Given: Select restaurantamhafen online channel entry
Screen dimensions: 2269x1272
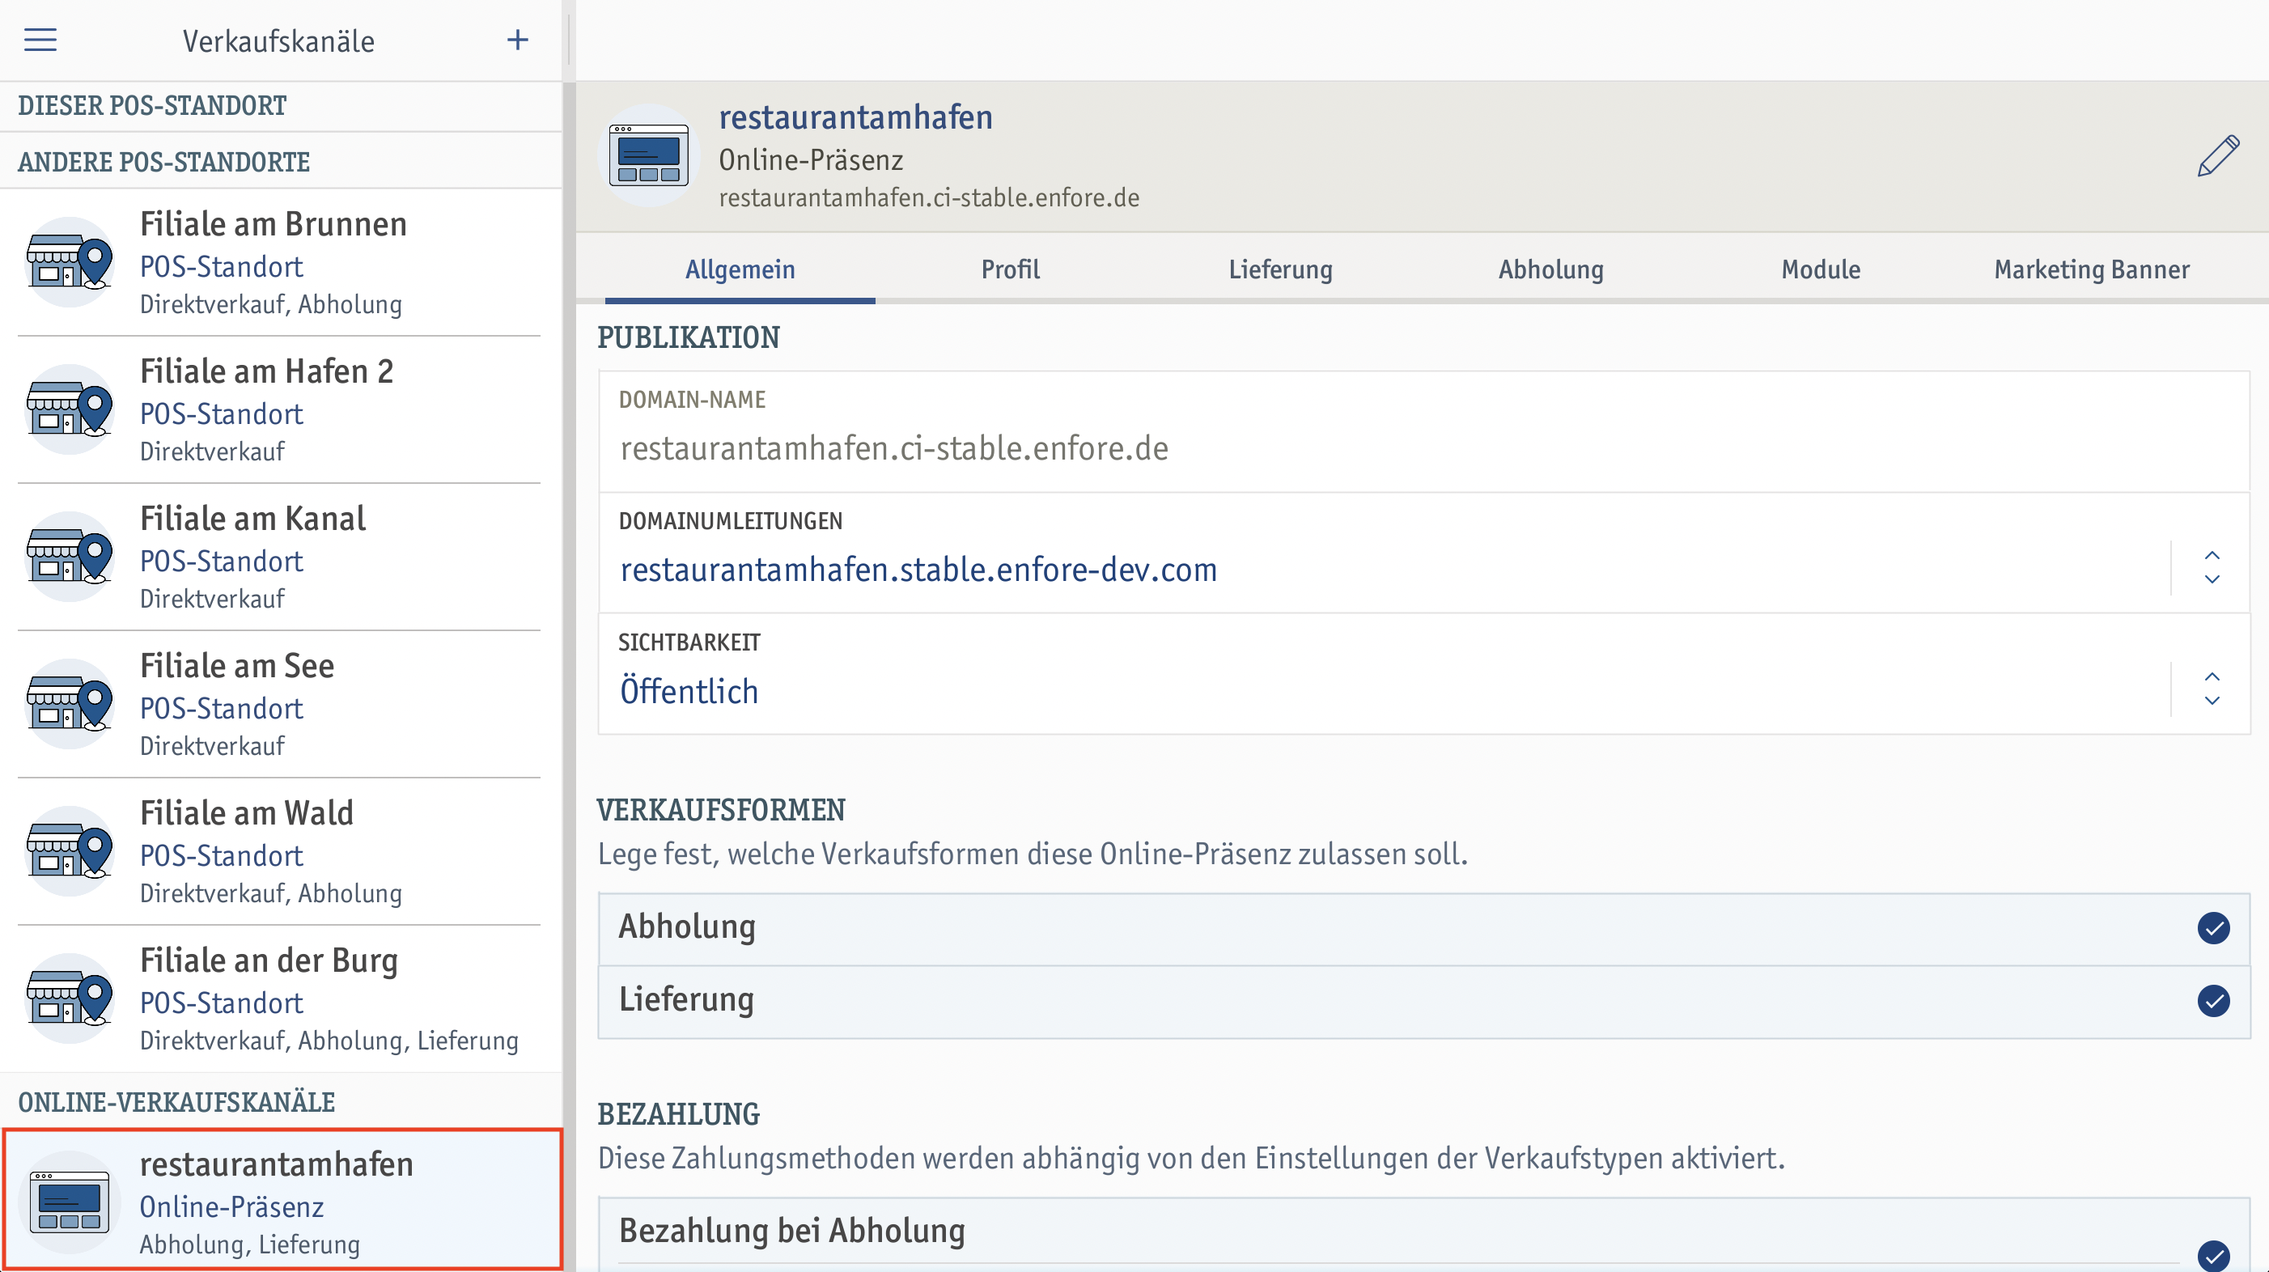Looking at the screenshot, I should pyautogui.click(x=282, y=1200).
